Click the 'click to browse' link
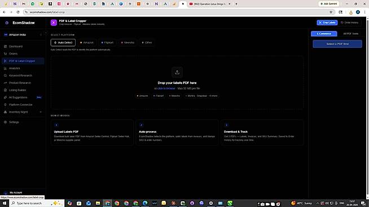Screen dimensions: 369x207 tap(166, 88)
